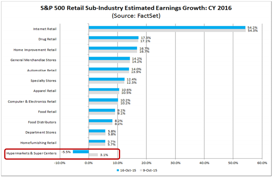Click the 60.0% x-axis tick label
This screenshot has width=273, height=177.
[x=262, y=163]
